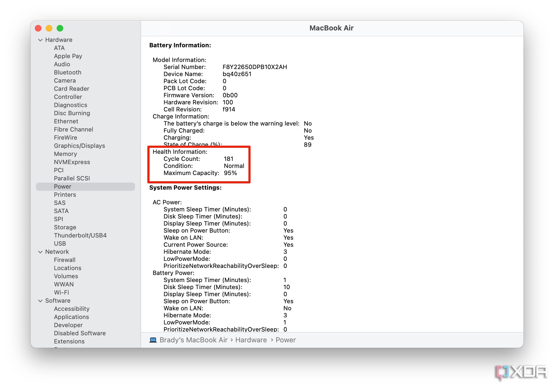Open the Audio hardware section
The image size is (554, 388).
(x=62, y=64)
